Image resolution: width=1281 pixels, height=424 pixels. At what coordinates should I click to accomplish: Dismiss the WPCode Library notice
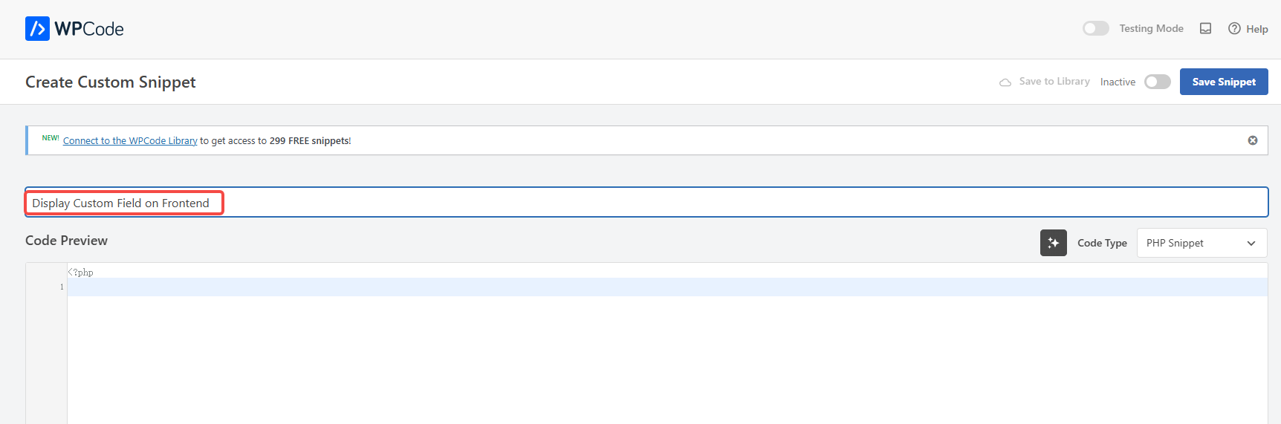click(x=1253, y=140)
